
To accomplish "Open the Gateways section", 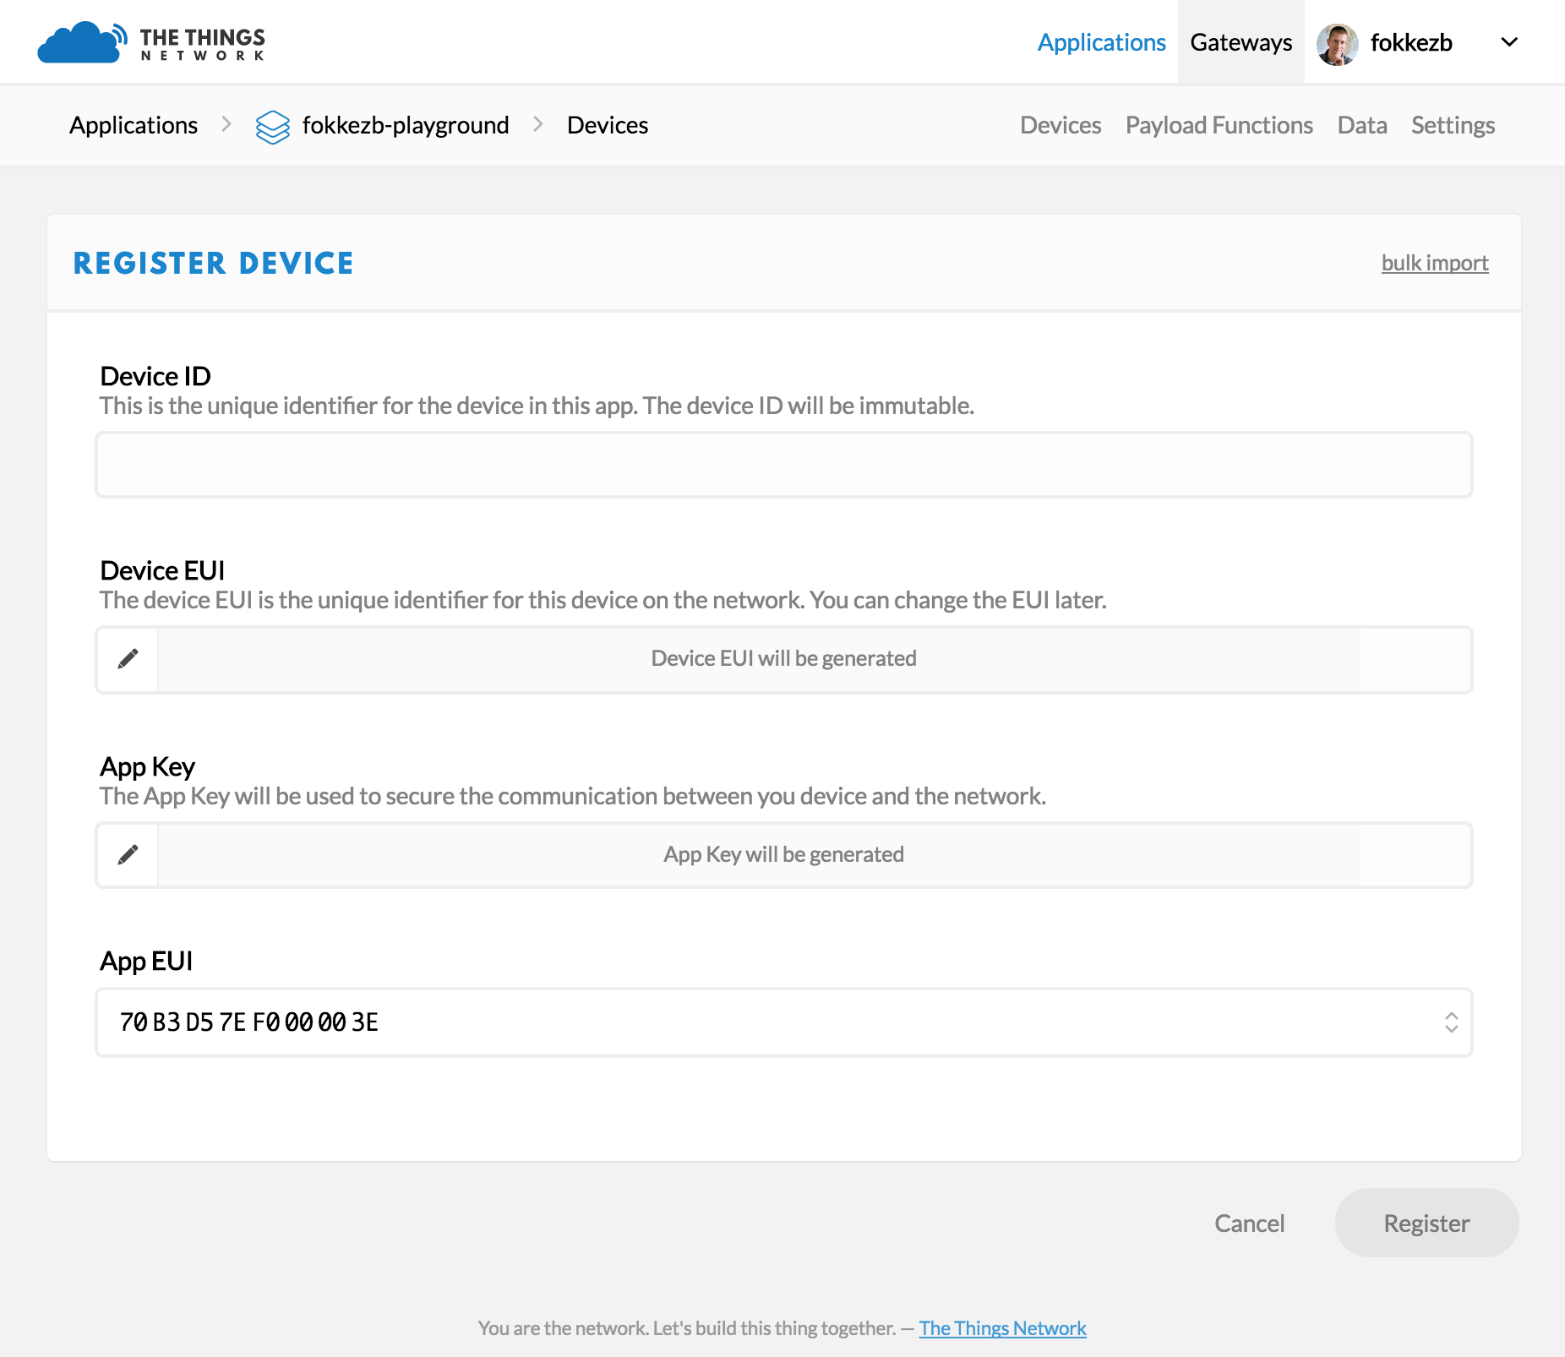I will (1241, 41).
